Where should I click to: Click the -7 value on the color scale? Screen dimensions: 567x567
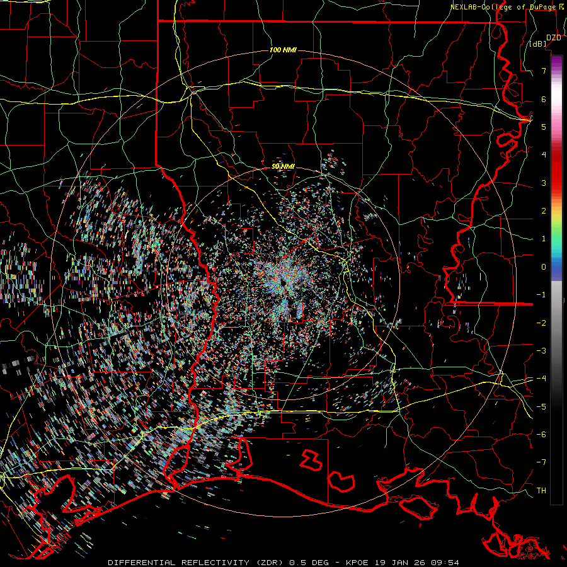tap(541, 462)
